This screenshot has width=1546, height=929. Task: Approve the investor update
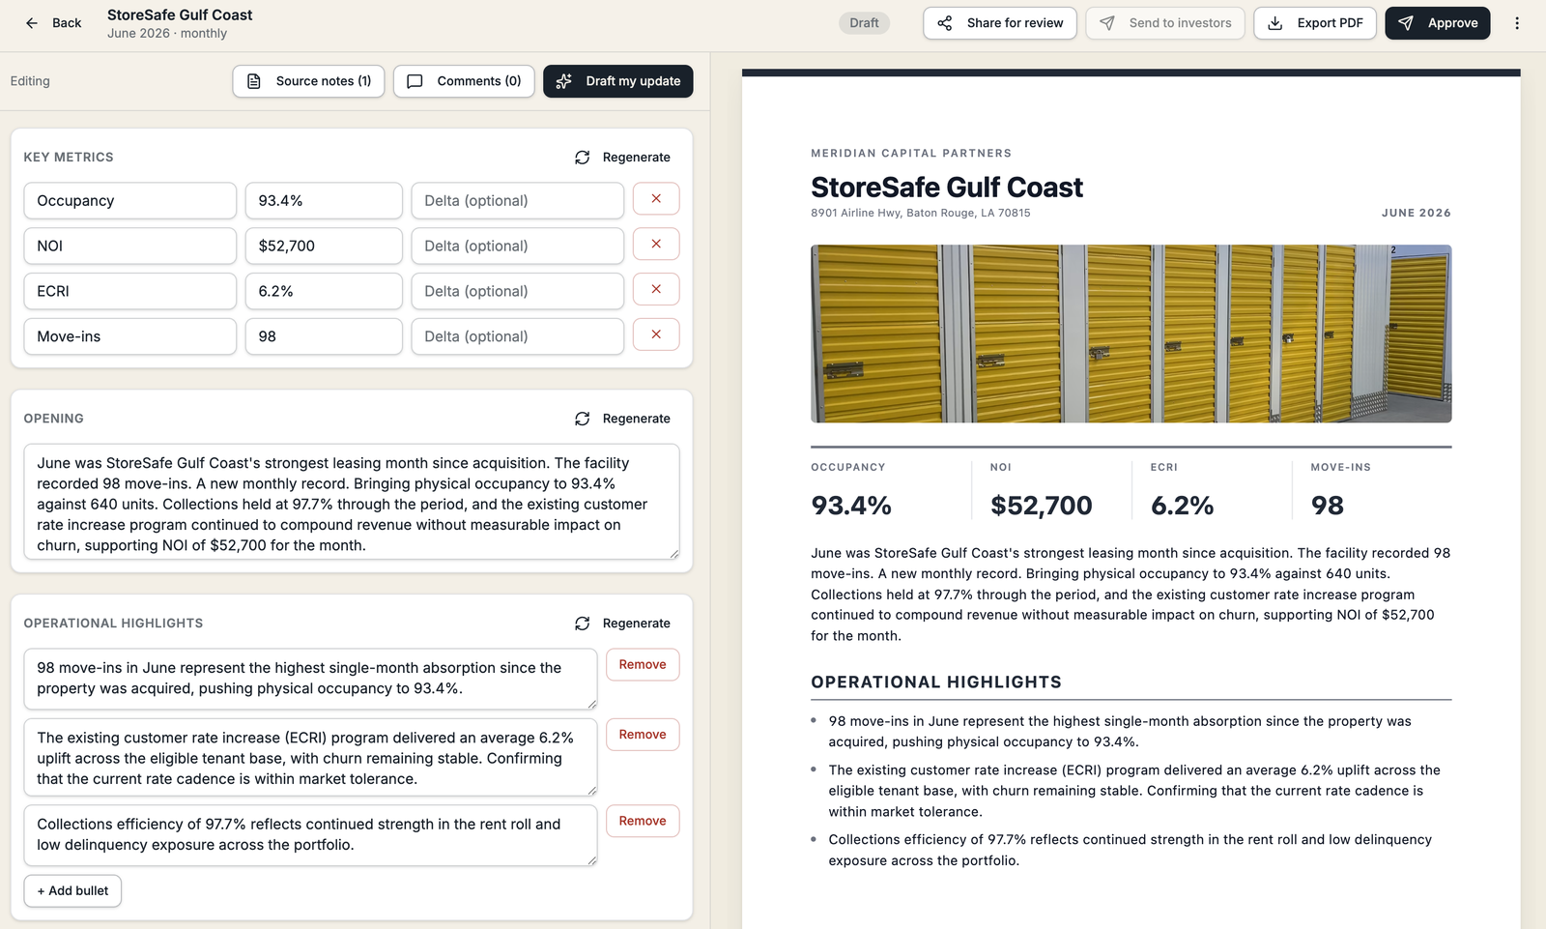pyautogui.click(x=1438, y=23)
